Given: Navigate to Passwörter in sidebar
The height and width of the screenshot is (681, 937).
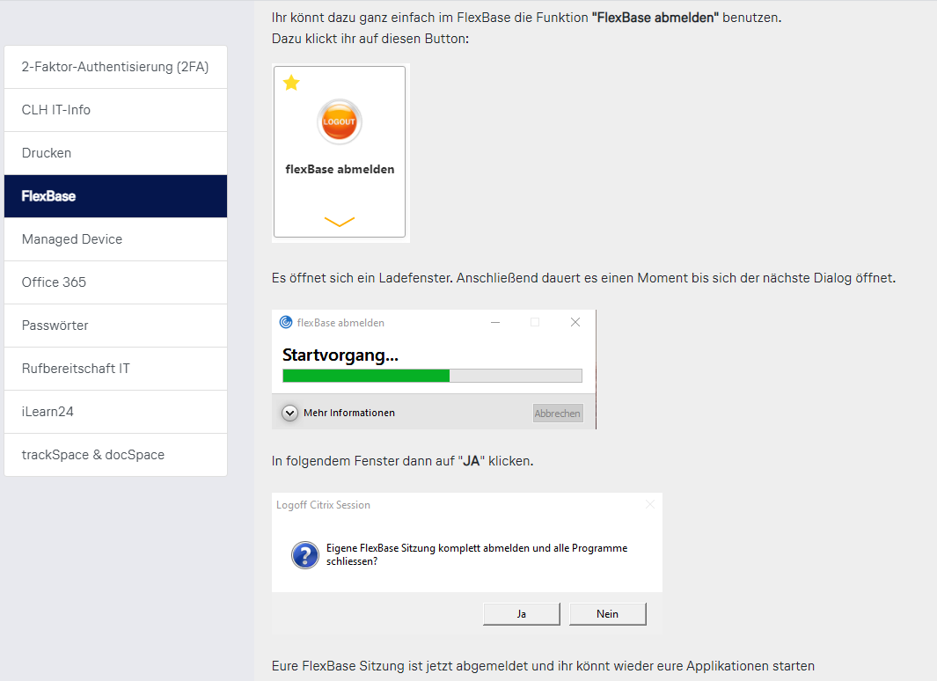Looking at the screenshot, I should (115, 326).
